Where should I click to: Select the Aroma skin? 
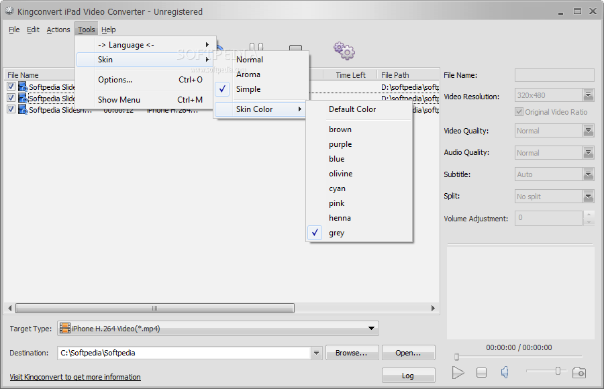(261, 74)
